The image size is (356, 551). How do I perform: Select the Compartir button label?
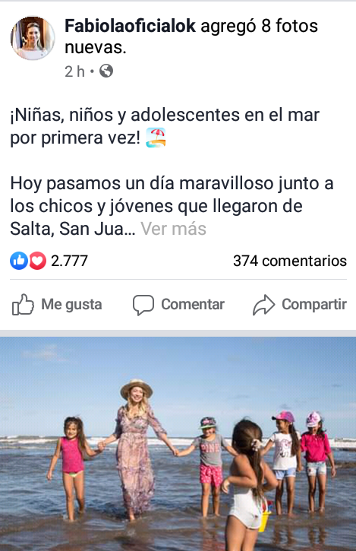314,304
